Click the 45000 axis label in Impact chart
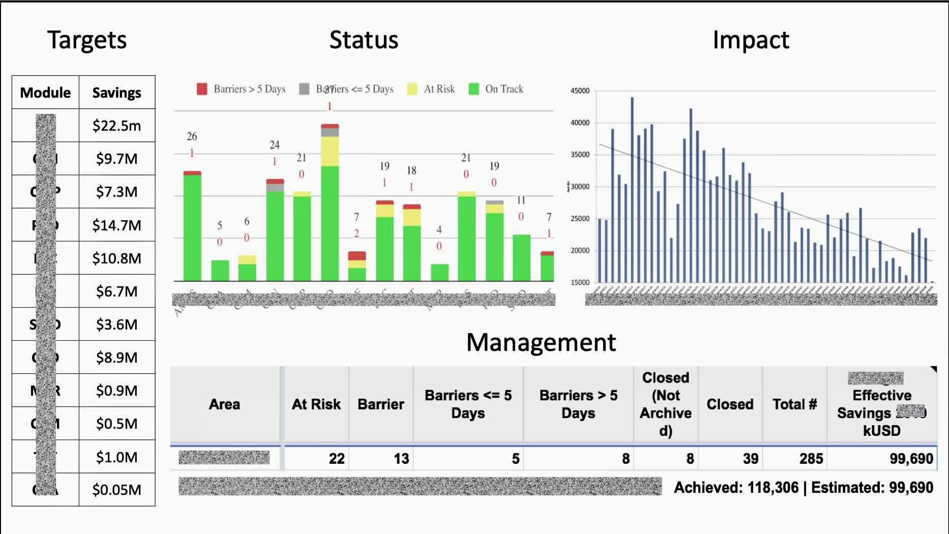The height and width of the screenshot is (534, 949). coord(580,91)
